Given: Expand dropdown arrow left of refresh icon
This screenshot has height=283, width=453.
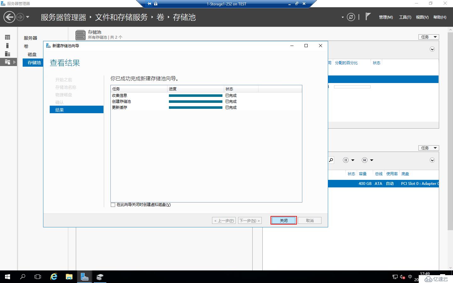Looking at the screenshot, I should tap(343, 17).
